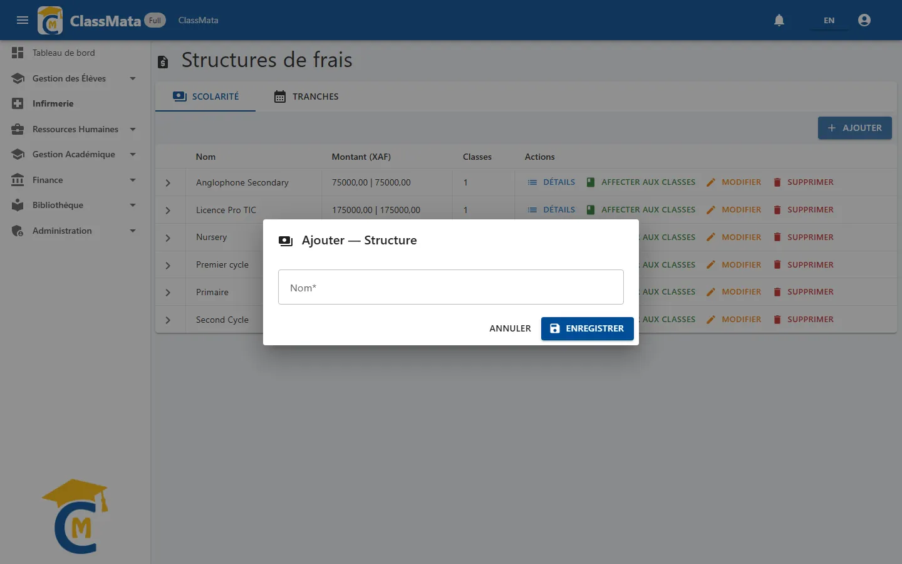Click the Montant (XAF) column header

coord(361,157)
